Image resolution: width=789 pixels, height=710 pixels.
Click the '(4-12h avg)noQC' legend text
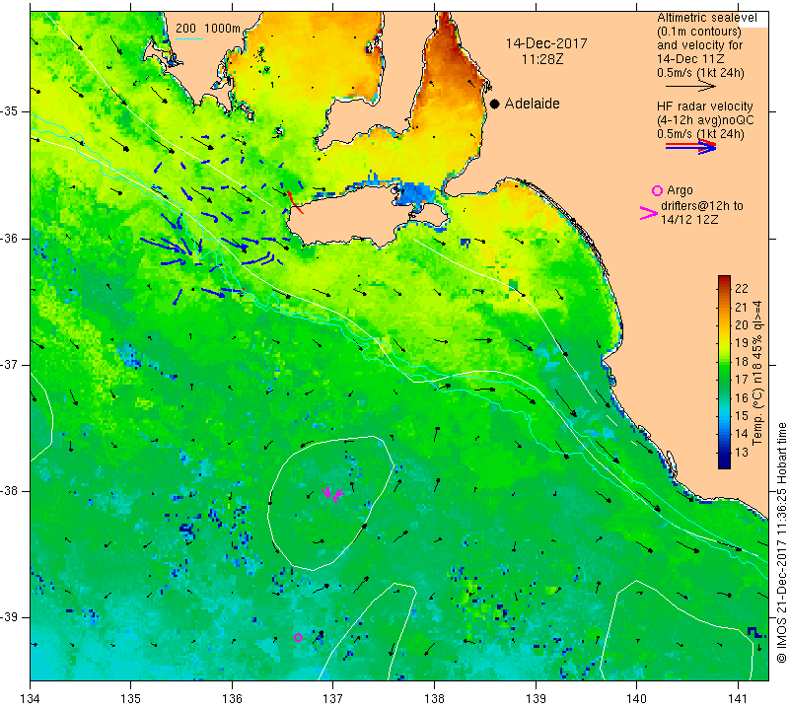705,120
